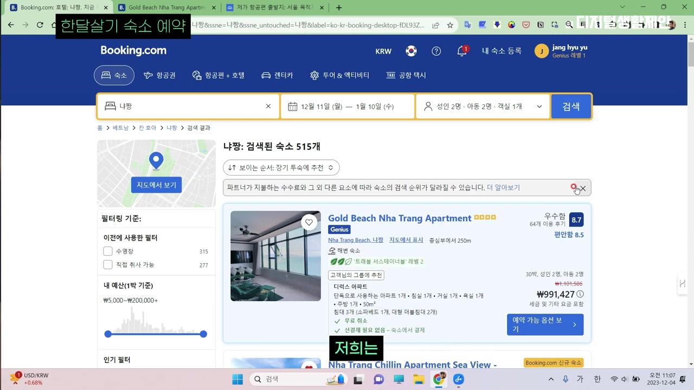Open the 보이는 순서 sort dropdown
This screenshot has width=694, height=390.
[x=281, y=167]
